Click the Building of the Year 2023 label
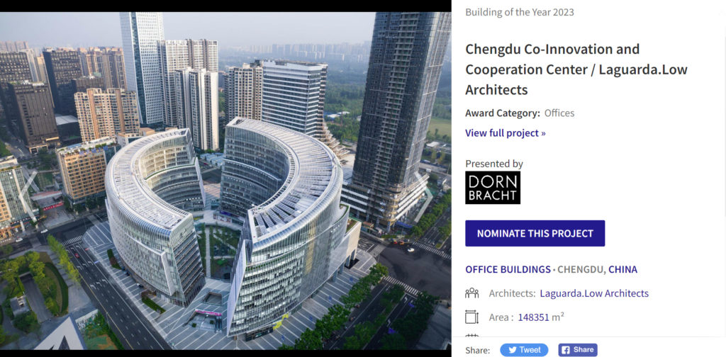 pyautogui.click(x=520, y=12)
